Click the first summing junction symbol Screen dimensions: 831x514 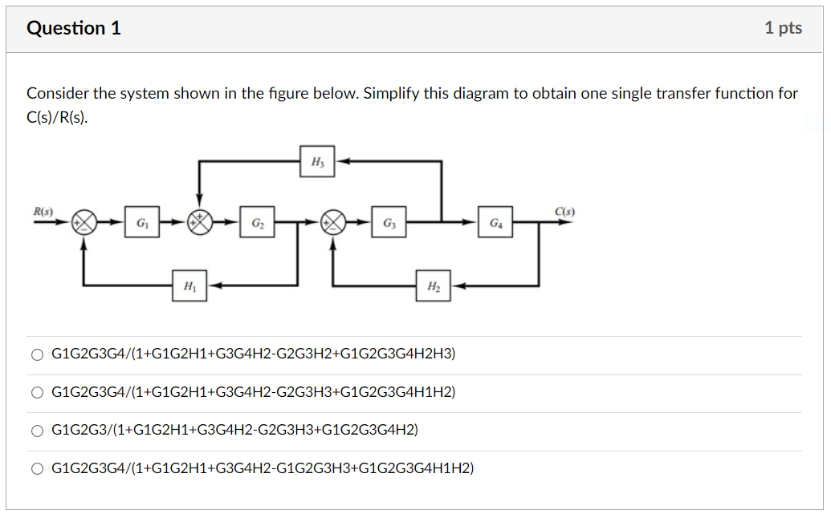(x=84, y=222)
